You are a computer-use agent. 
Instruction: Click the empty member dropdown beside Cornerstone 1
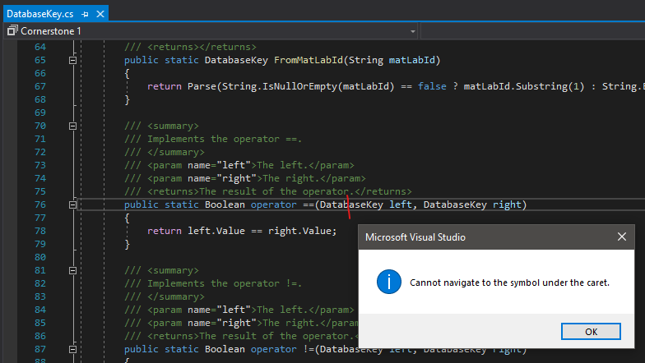533,31
